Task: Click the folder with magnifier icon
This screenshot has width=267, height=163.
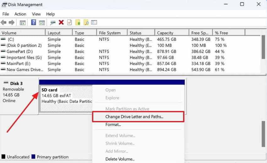Action: tap(86, 22)
